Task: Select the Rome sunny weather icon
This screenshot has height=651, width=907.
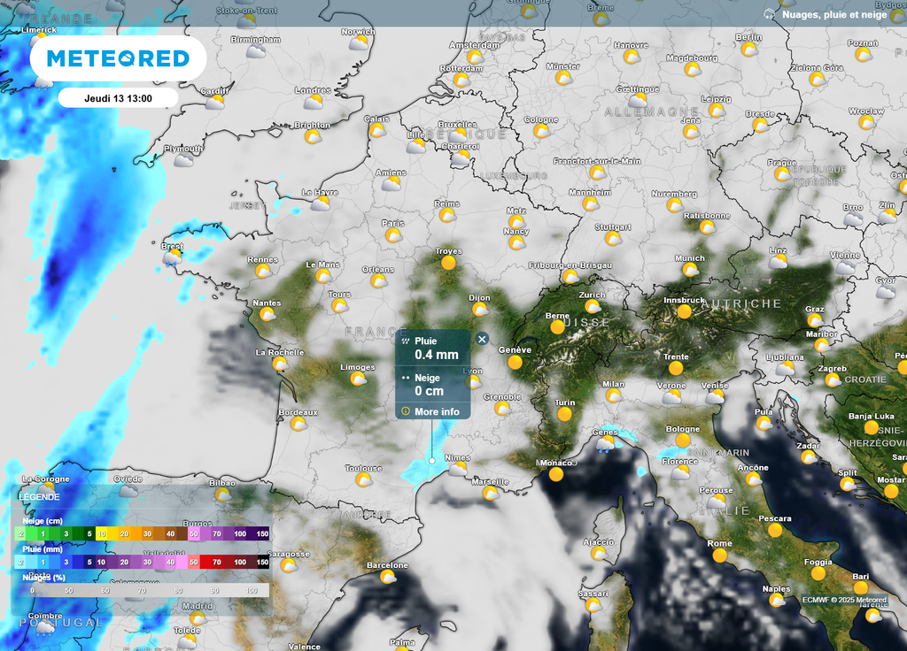Action: pos(719,555)
